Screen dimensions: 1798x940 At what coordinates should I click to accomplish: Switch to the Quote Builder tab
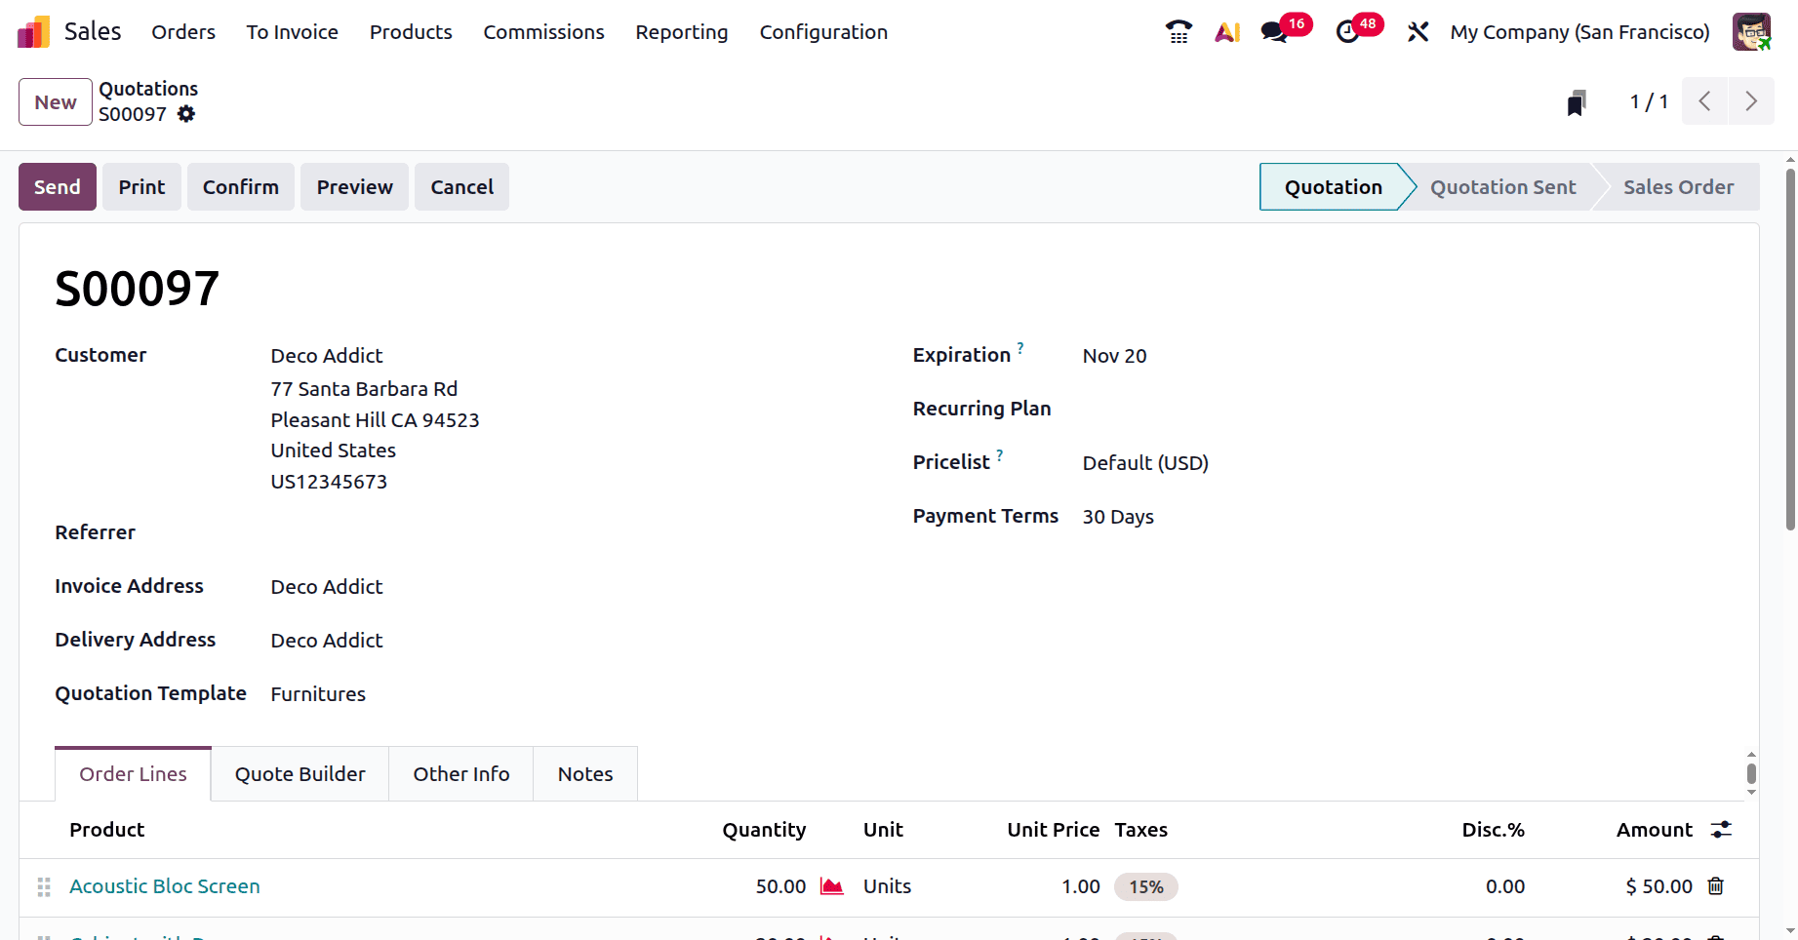[x=300, y=774]
